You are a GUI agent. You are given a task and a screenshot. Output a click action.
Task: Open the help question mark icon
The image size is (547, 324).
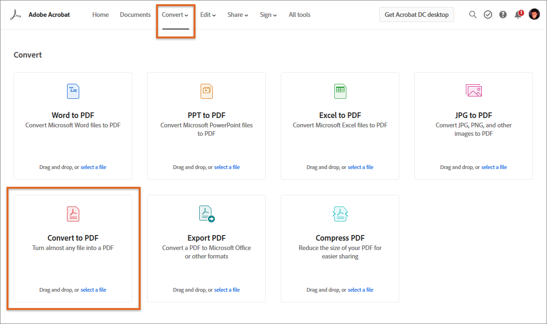click(503, 15)
